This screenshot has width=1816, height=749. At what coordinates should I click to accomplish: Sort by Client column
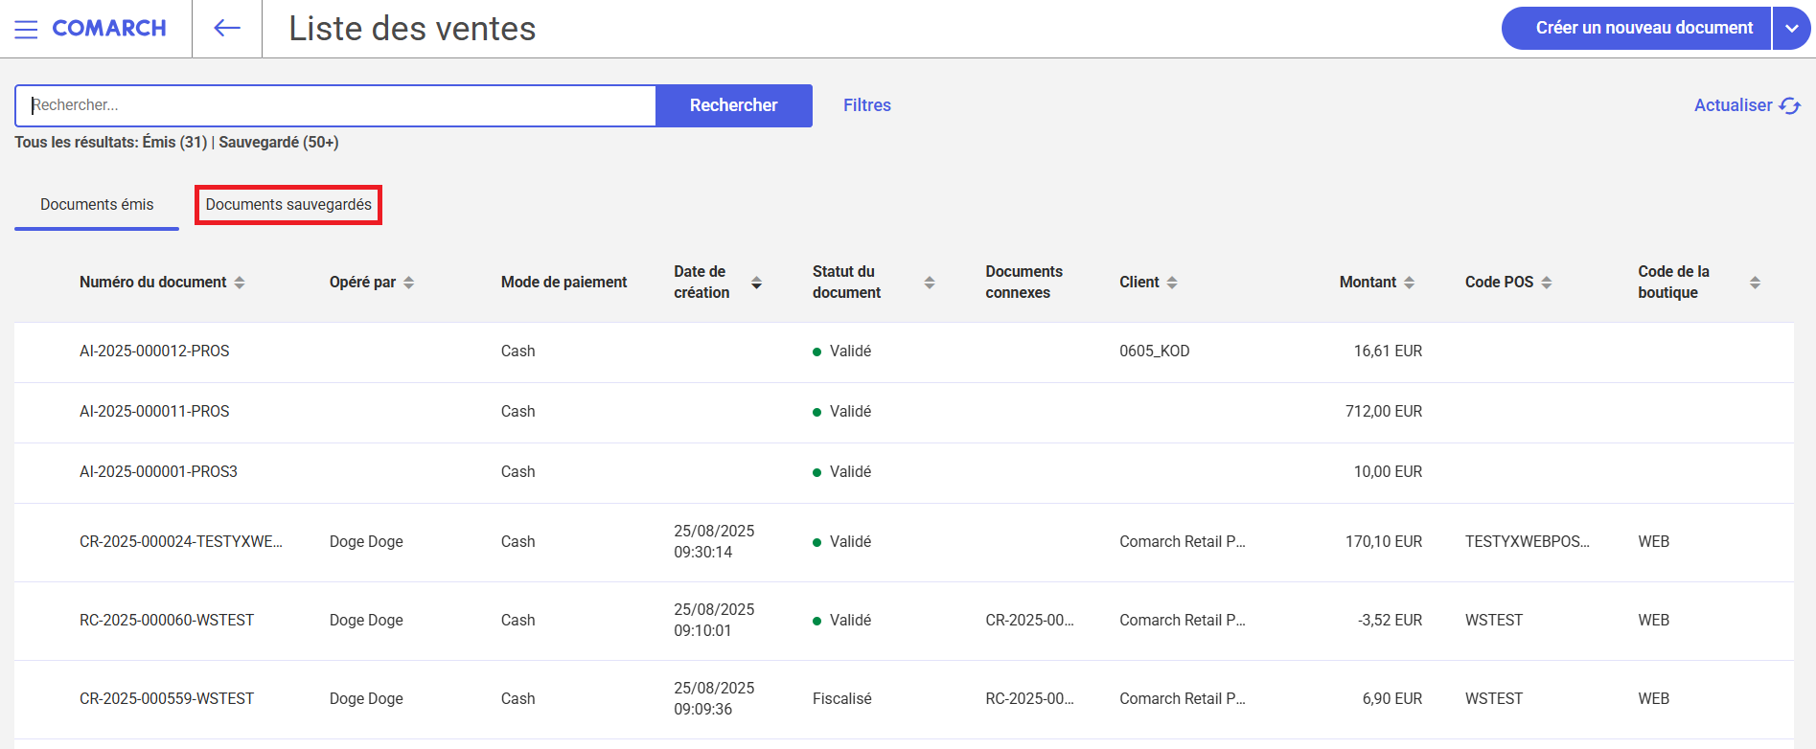point(1172,283)
